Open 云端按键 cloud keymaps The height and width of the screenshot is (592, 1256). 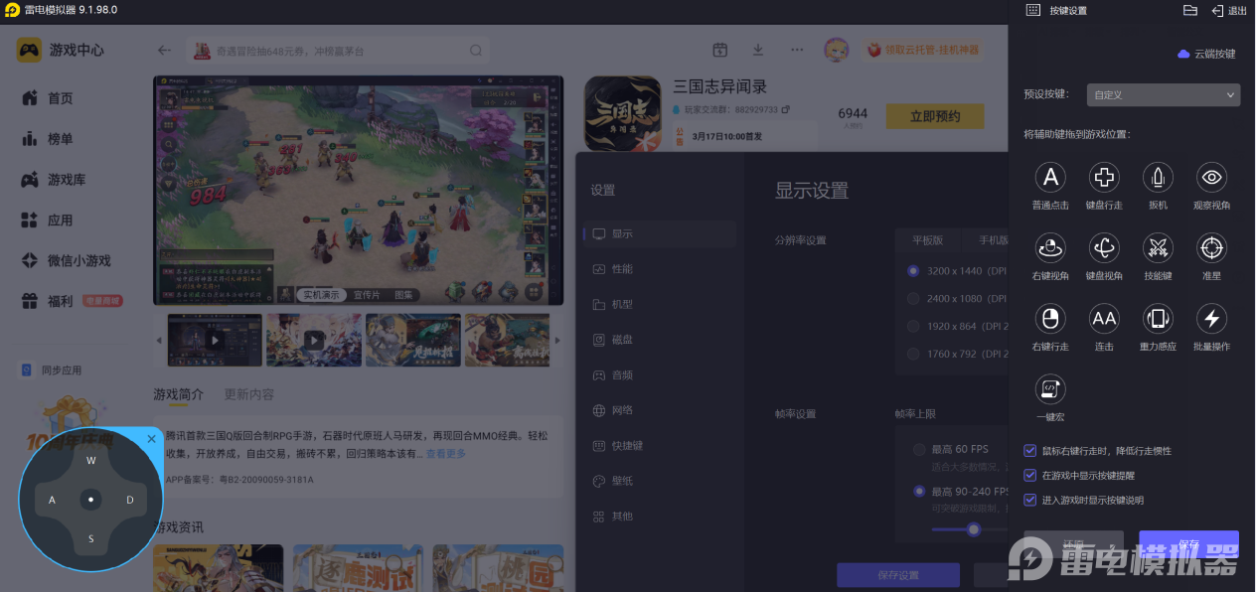pyautogui.click(x=1206, y=54)
